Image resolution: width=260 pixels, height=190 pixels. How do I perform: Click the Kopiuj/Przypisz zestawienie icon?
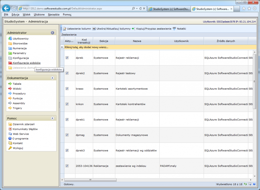click(x=134, y=29)
